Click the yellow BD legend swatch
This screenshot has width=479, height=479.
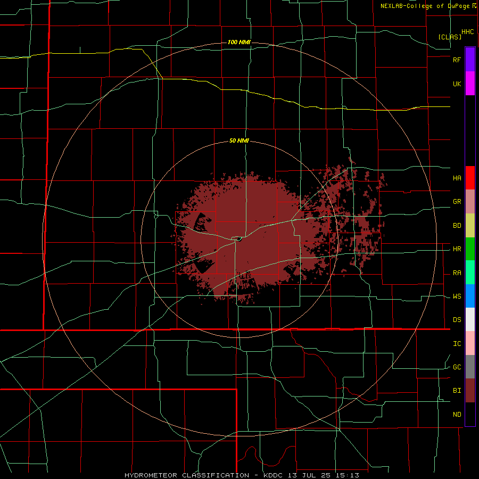470,226
